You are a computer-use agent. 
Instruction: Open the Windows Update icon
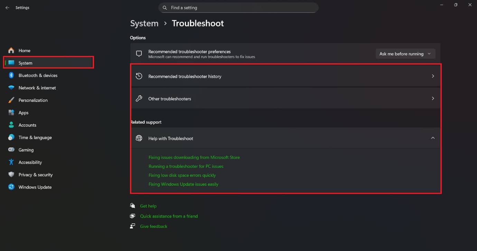point(11,187)
